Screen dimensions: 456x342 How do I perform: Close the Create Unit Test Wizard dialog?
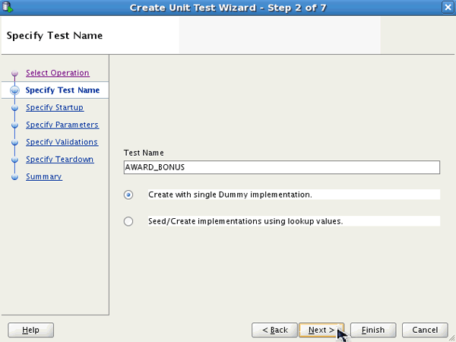(x=448, y=8)
